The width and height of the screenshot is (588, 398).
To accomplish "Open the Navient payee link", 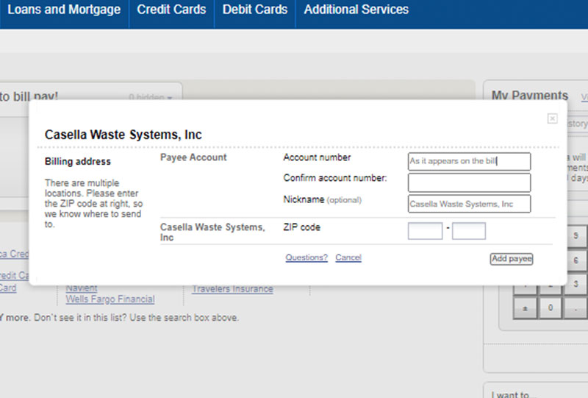I will (x=82, y=288).
